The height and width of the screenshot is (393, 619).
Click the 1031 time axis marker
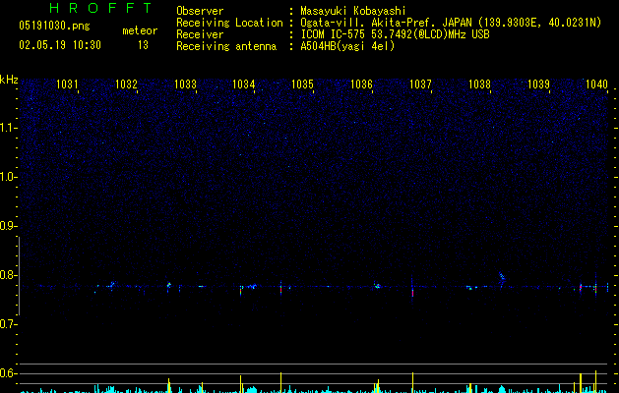pos(67,84)
